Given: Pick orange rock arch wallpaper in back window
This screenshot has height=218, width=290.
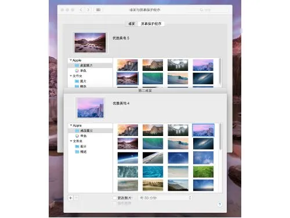Looking at the screenshot, I should 128,65.
